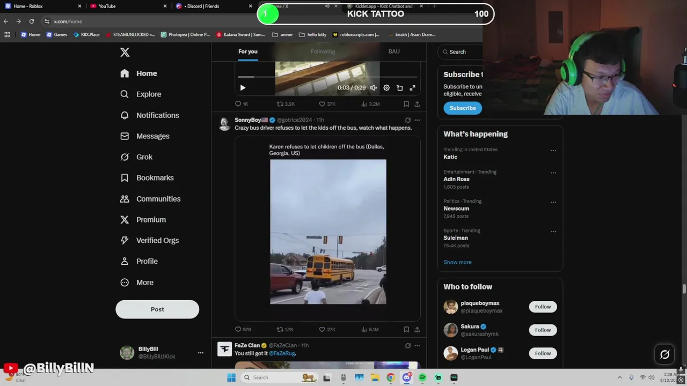687x386 pixels.
Task: Open Grok in X sidebar
Action: pyautogui.click(x=137, y=157)
